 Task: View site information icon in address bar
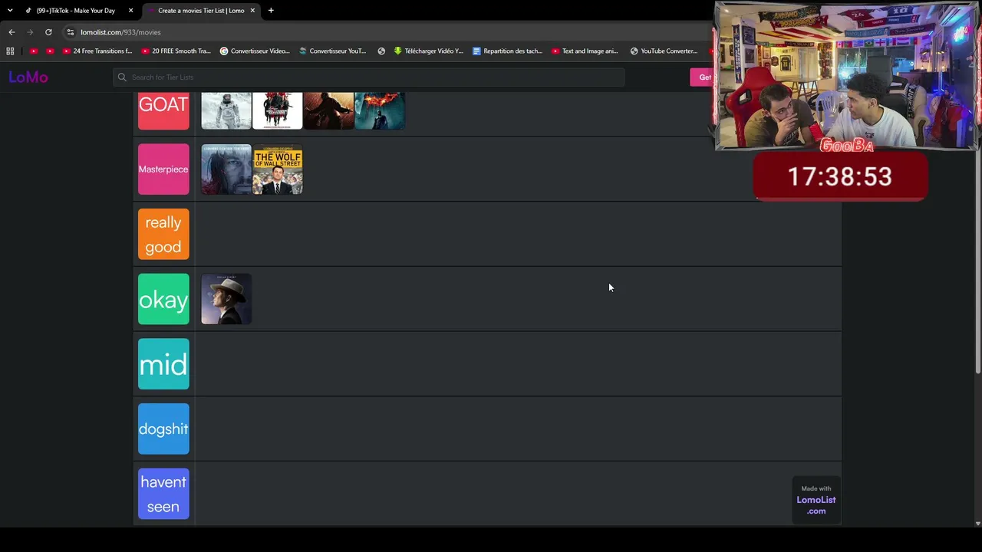pos(70,32)
